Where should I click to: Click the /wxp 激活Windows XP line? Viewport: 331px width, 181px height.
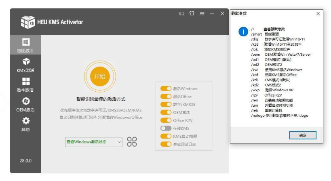point(272,90)
